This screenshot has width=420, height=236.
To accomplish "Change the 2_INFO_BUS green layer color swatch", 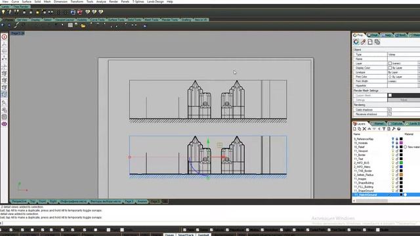I will pyautogui.click(x=401, y=163).
